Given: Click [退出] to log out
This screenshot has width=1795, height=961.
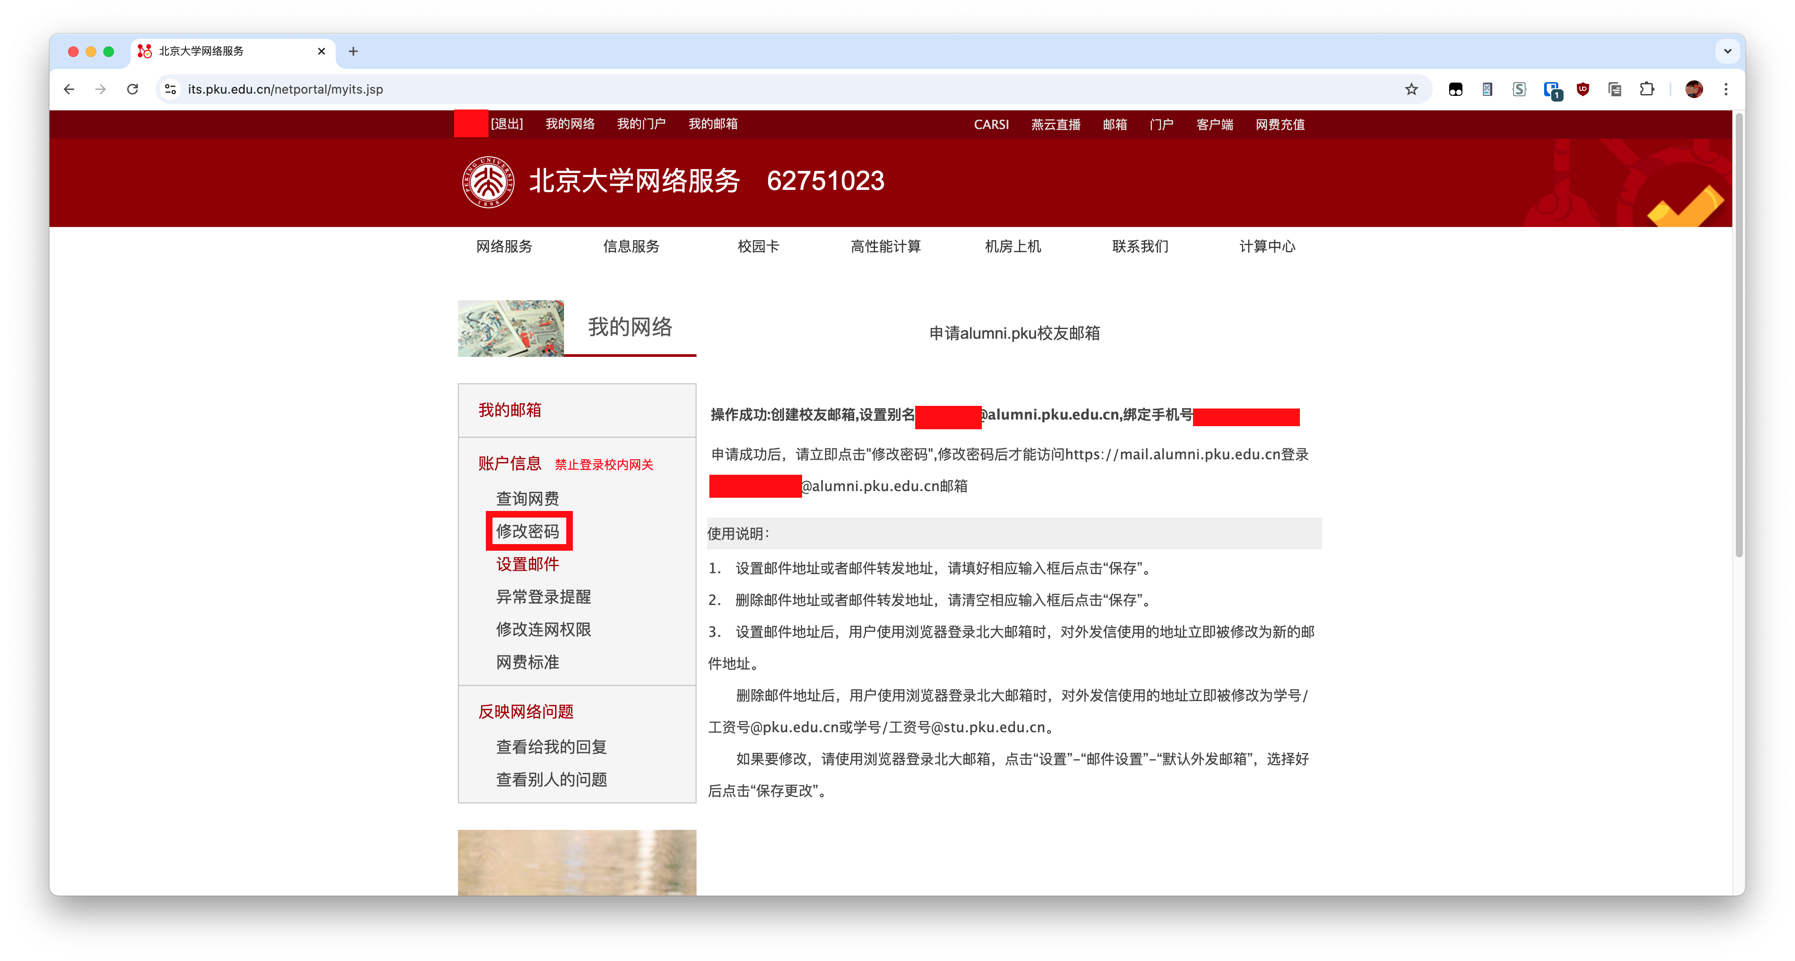Looking at the screenshot, I should 507,123.
